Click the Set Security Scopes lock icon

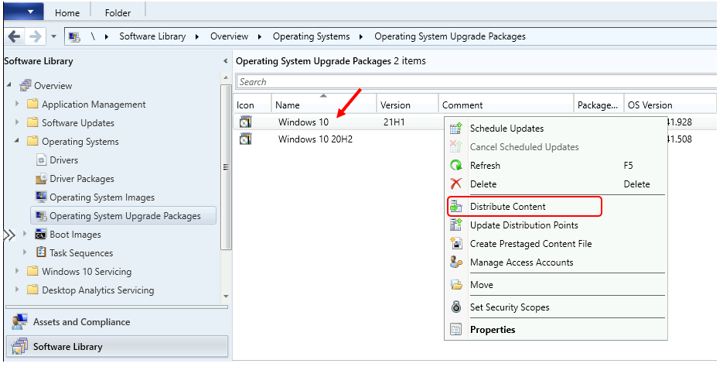(456, 307)
